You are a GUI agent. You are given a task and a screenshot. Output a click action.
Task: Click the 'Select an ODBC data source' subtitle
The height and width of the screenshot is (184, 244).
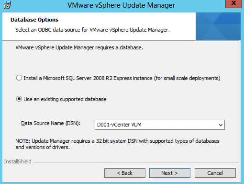92,30
